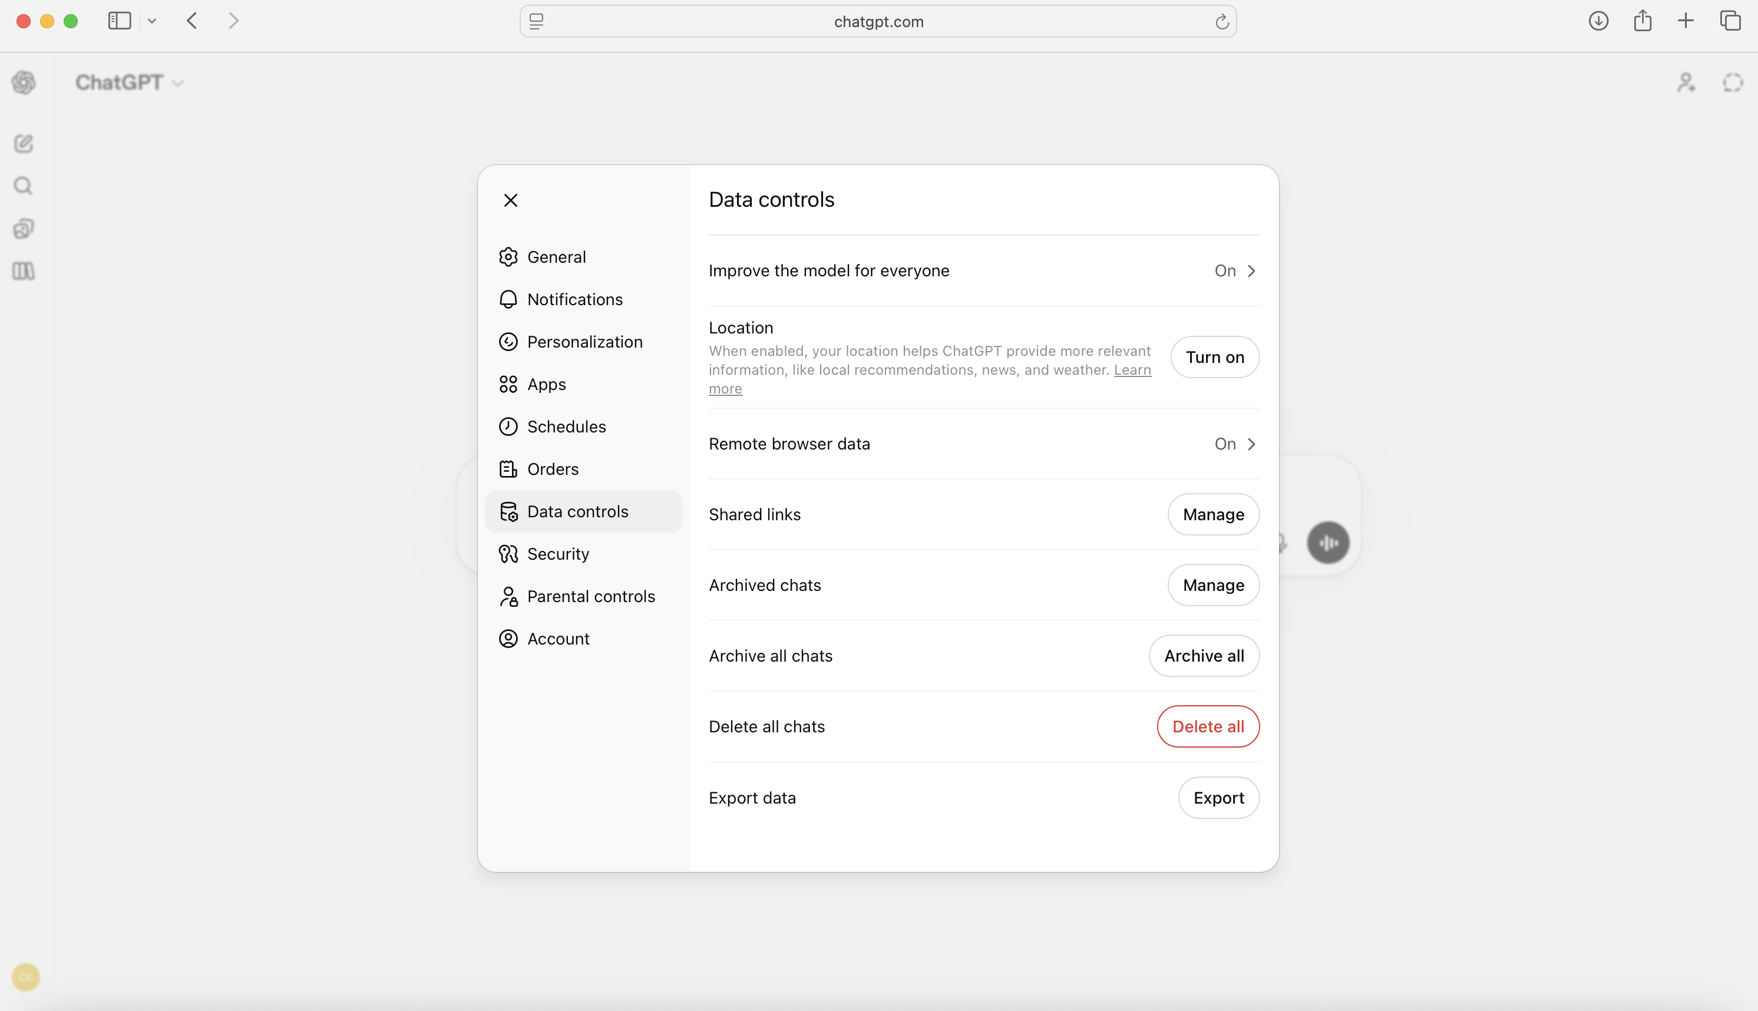1758x1011 pixels.
Task: Open Account settings section
Action: coord(583,638)
